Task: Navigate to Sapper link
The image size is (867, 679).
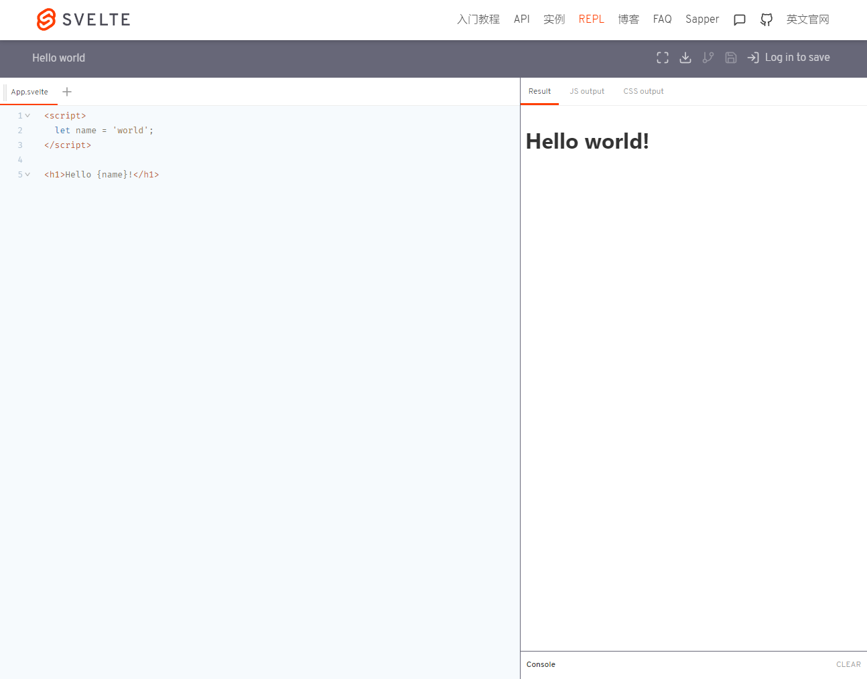Action: [x=702, y=19]
